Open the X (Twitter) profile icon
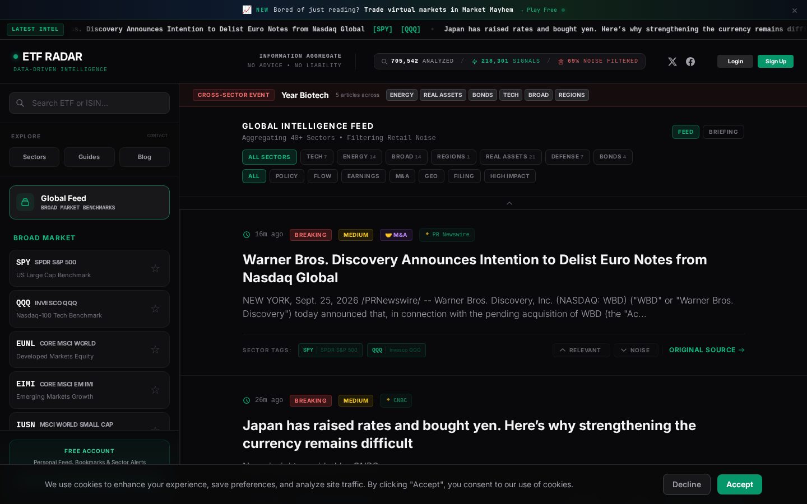Image resolution: width=807 pixels, height=504 pixels. [672, 62]
